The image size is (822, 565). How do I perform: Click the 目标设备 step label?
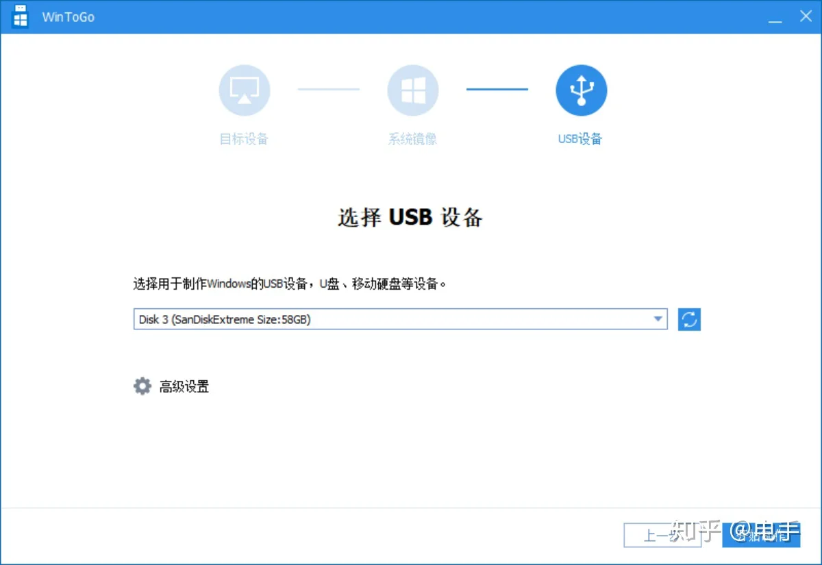(244, 139)
